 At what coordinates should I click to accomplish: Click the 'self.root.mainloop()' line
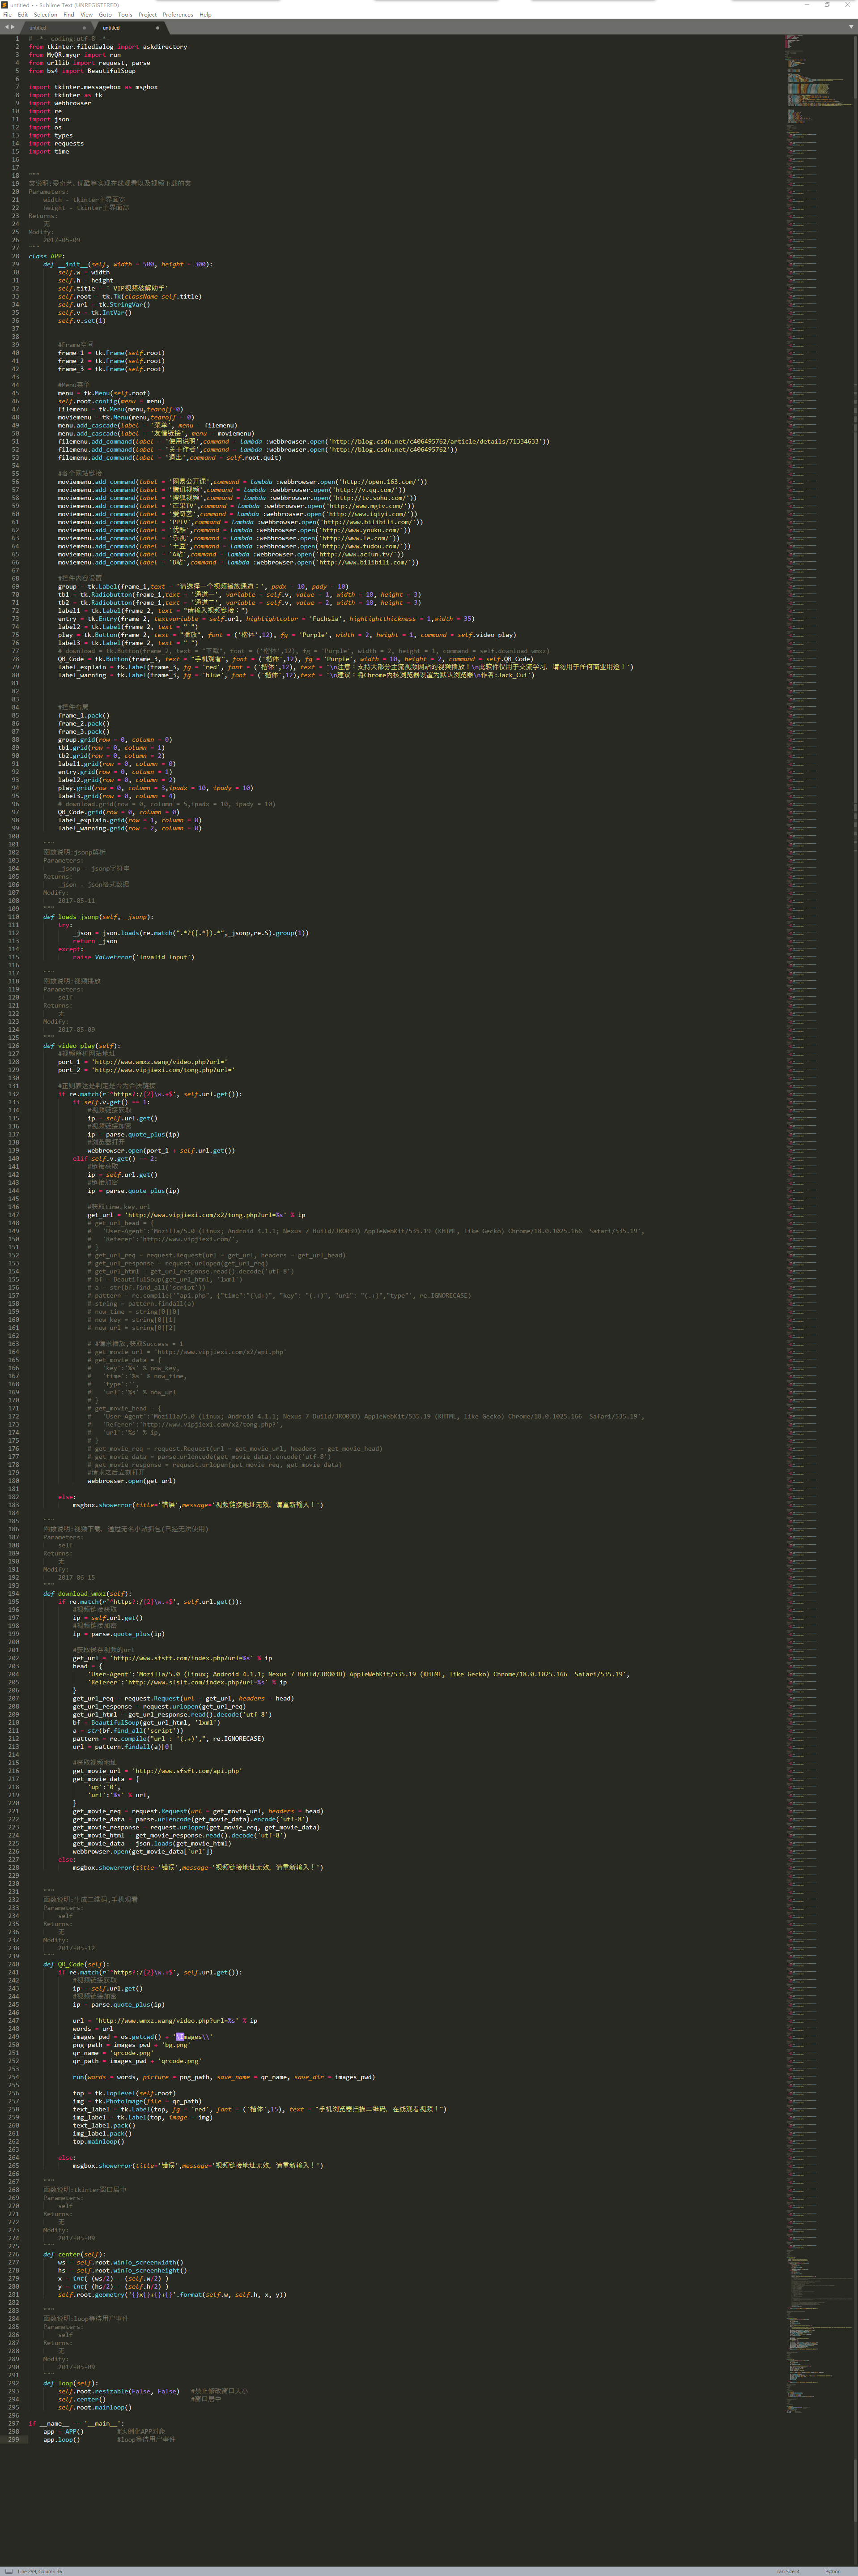[x=95, y=2407]
